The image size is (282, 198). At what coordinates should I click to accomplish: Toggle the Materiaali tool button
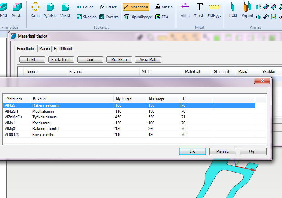(136, 7)
